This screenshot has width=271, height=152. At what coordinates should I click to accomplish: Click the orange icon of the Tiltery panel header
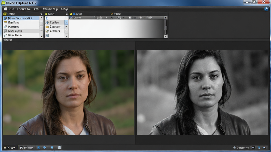coord(112,14)
